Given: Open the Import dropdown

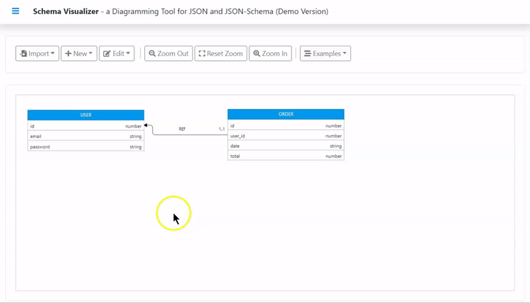Looking at the screenshot, I should (37, 54).
